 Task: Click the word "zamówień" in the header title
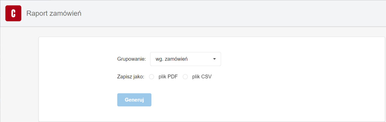(65, 13)
